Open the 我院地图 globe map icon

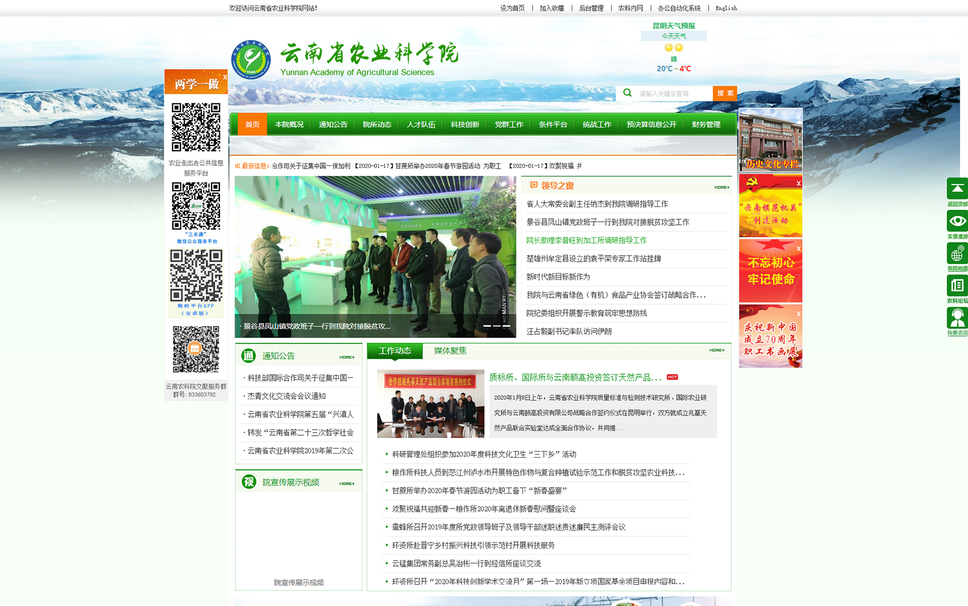coord(957,254)
